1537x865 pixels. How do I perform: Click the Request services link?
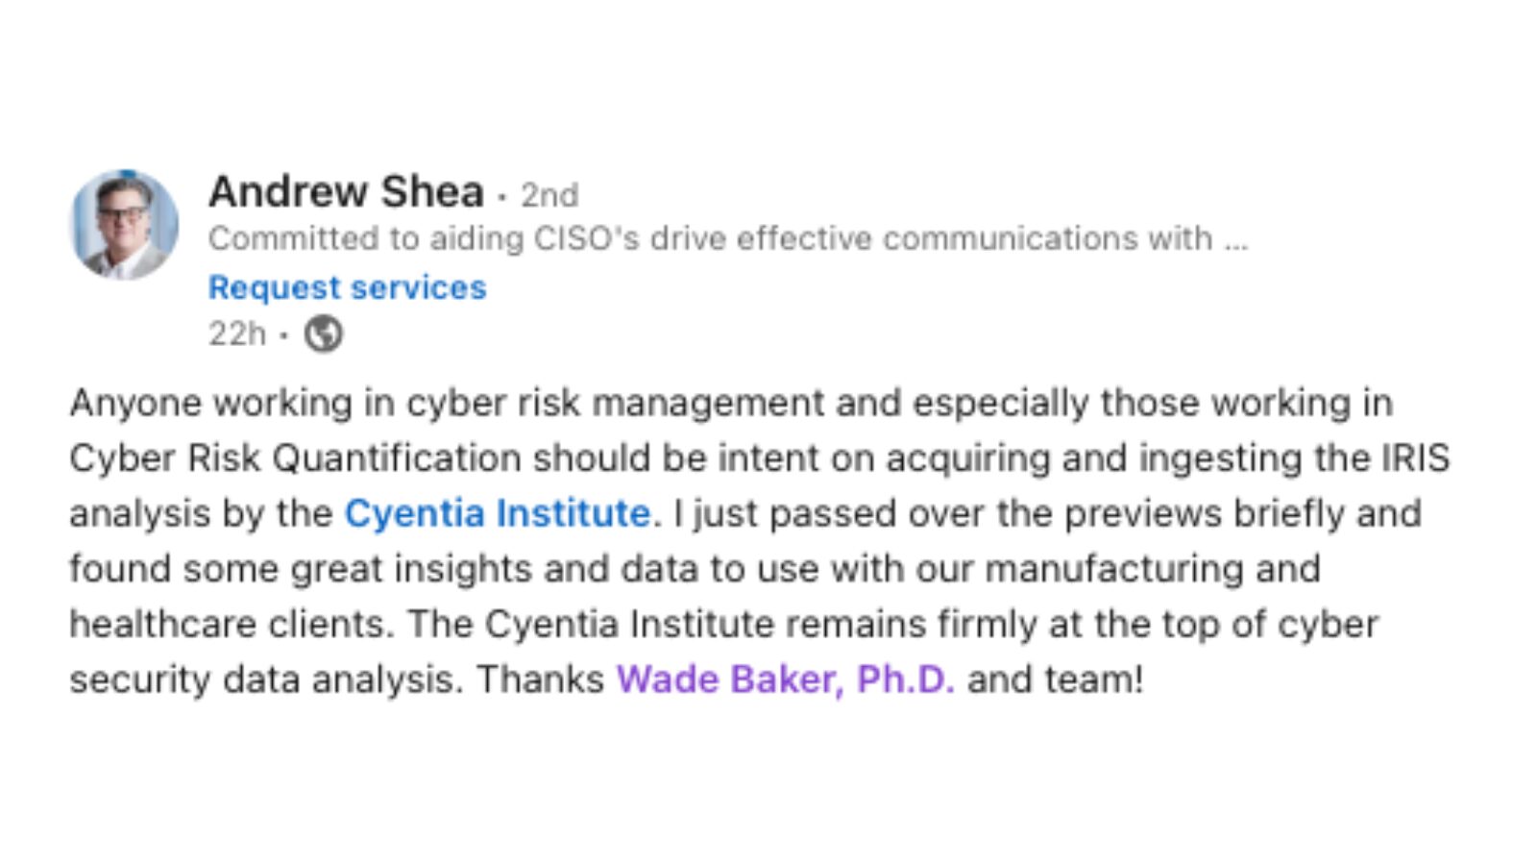pos(348,287)
